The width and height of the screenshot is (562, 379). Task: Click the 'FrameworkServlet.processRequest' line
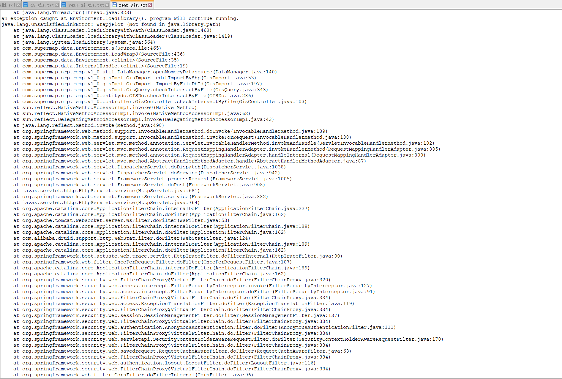(x=153, y=179)
